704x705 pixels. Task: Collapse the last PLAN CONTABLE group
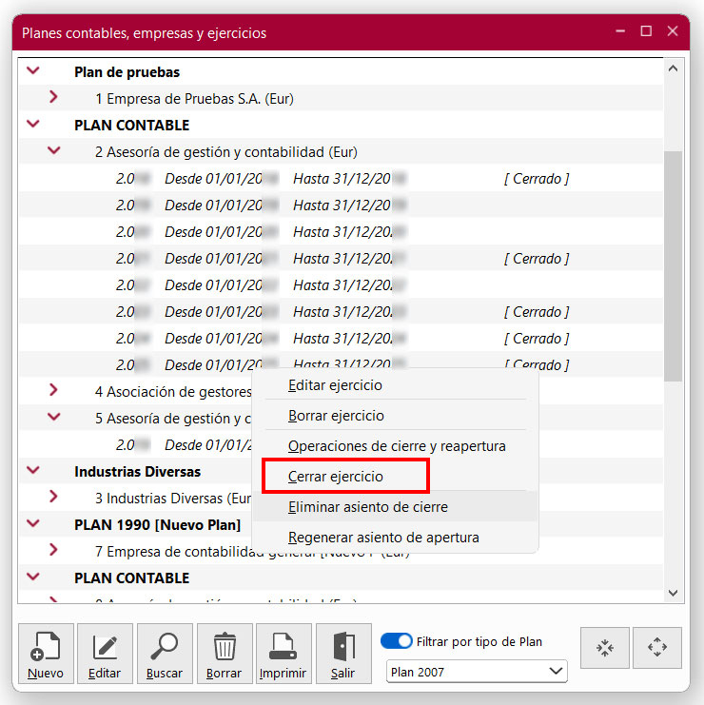(x=33, y=577)
